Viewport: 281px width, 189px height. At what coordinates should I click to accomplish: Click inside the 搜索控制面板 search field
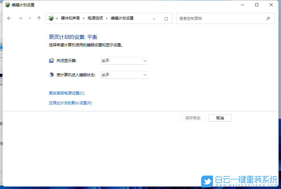(x=221, y=18)
